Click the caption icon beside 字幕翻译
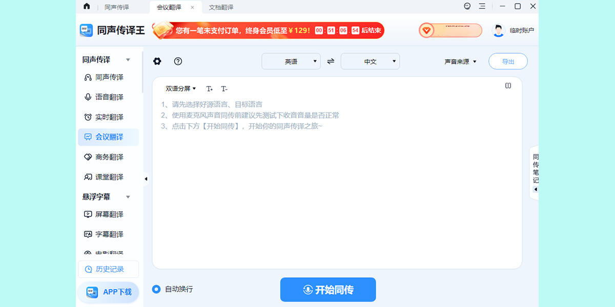Image resolution: width=615 pixels, height=307 pixels. (x=88, y=234)
